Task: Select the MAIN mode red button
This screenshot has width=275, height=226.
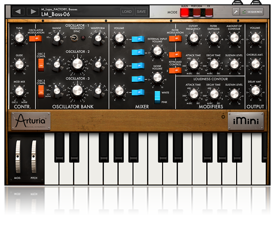Action: coord(185,12)
